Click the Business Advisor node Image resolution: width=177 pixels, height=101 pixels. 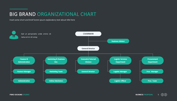click(118, 41)
